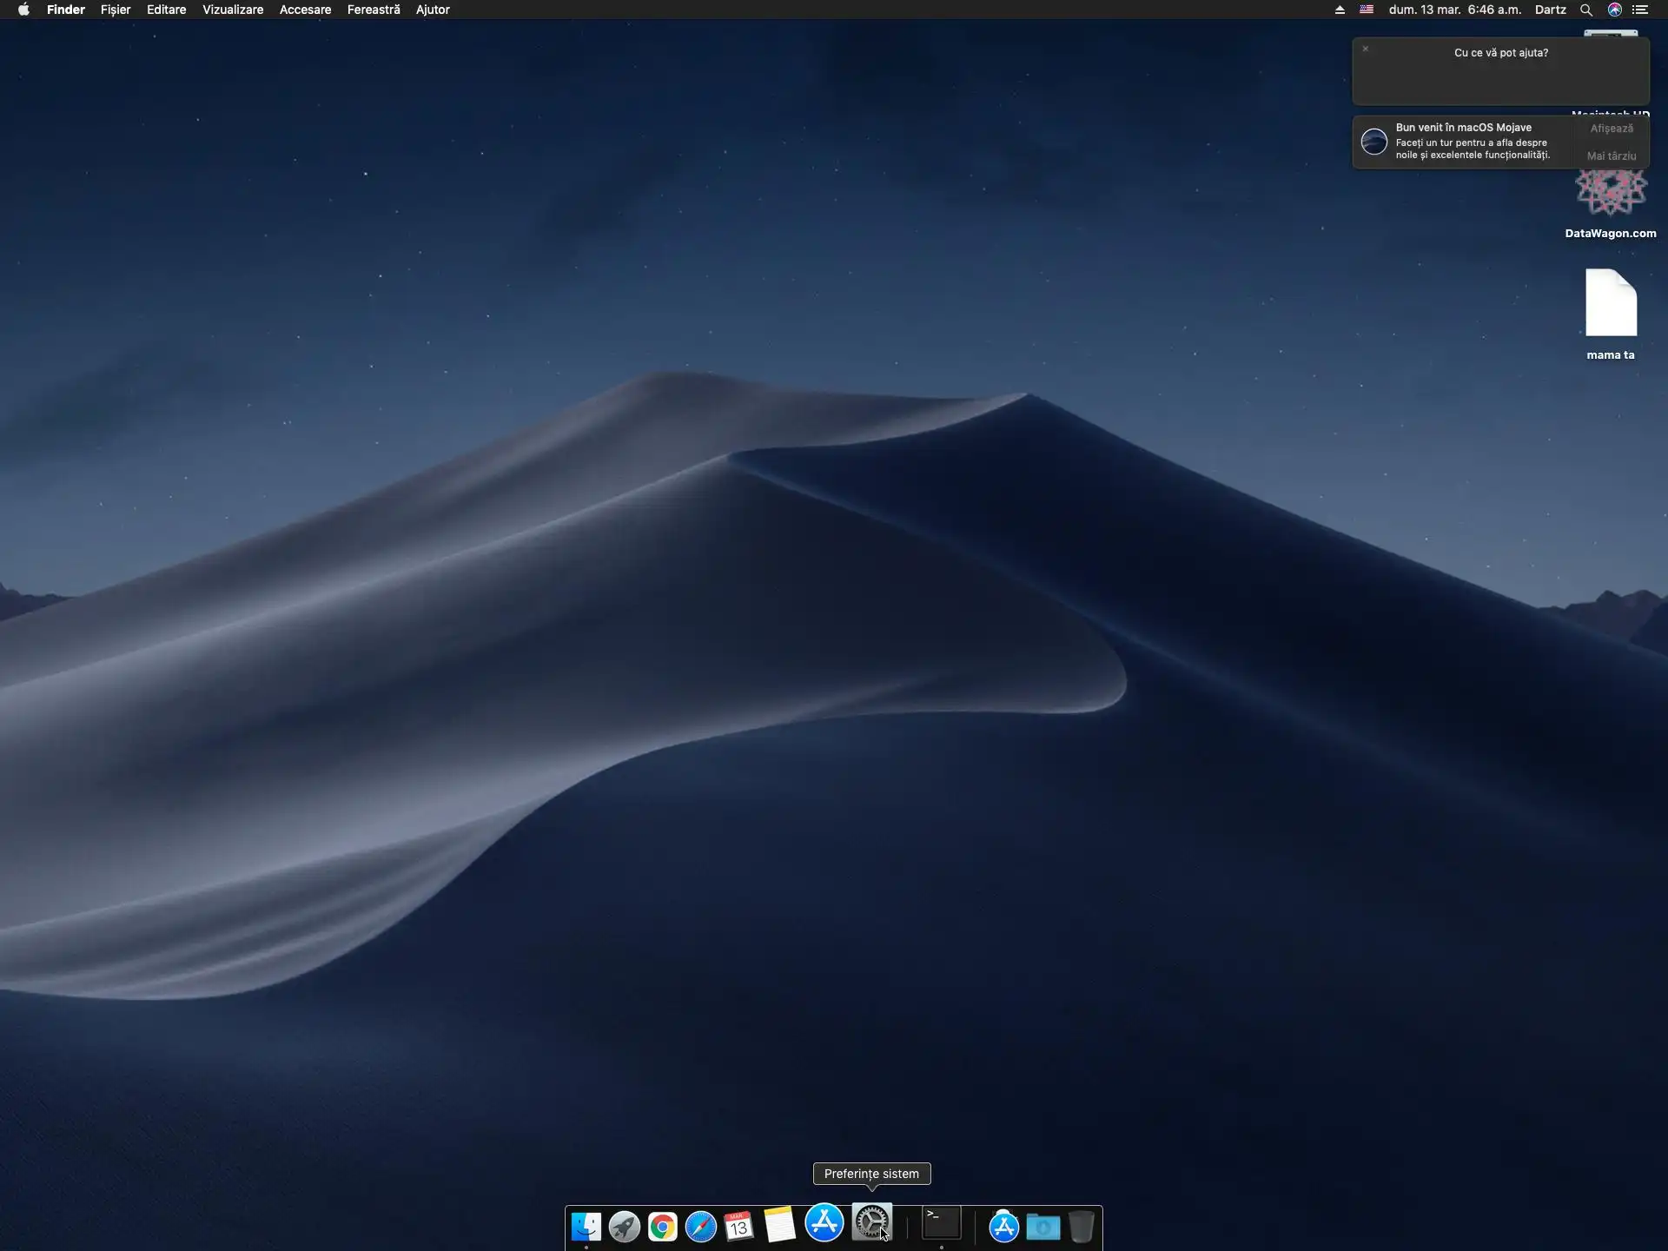Open Launchpad from the Dock
1668x1251 pixels.
[624, 1226]
